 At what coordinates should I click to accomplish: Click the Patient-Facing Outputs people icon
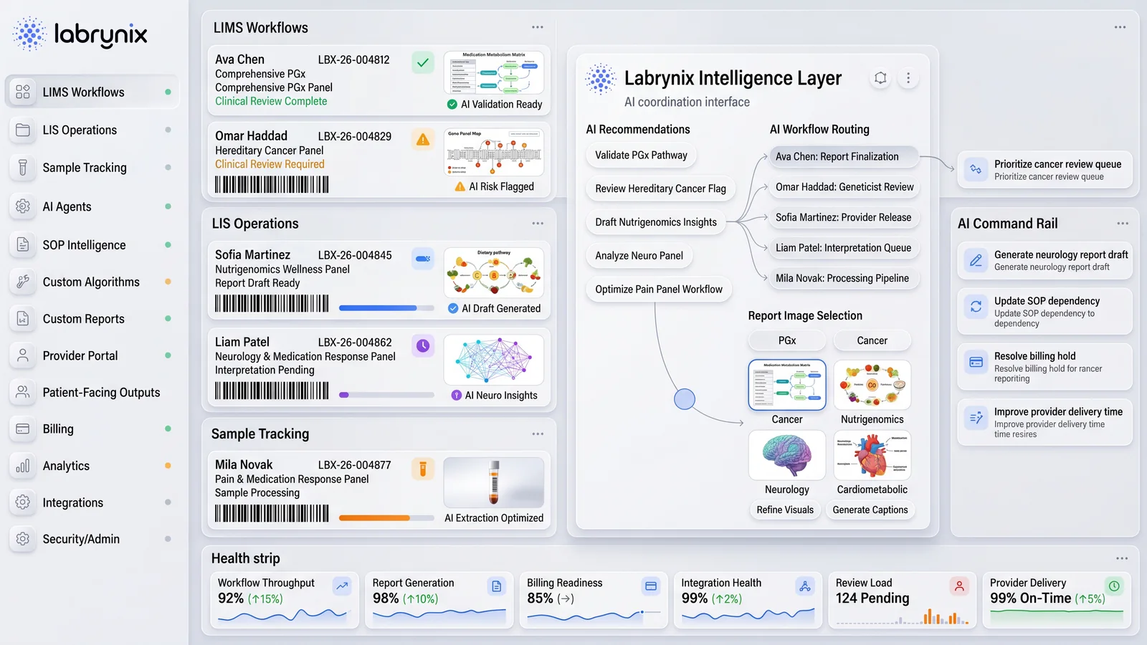click(23, 392)
